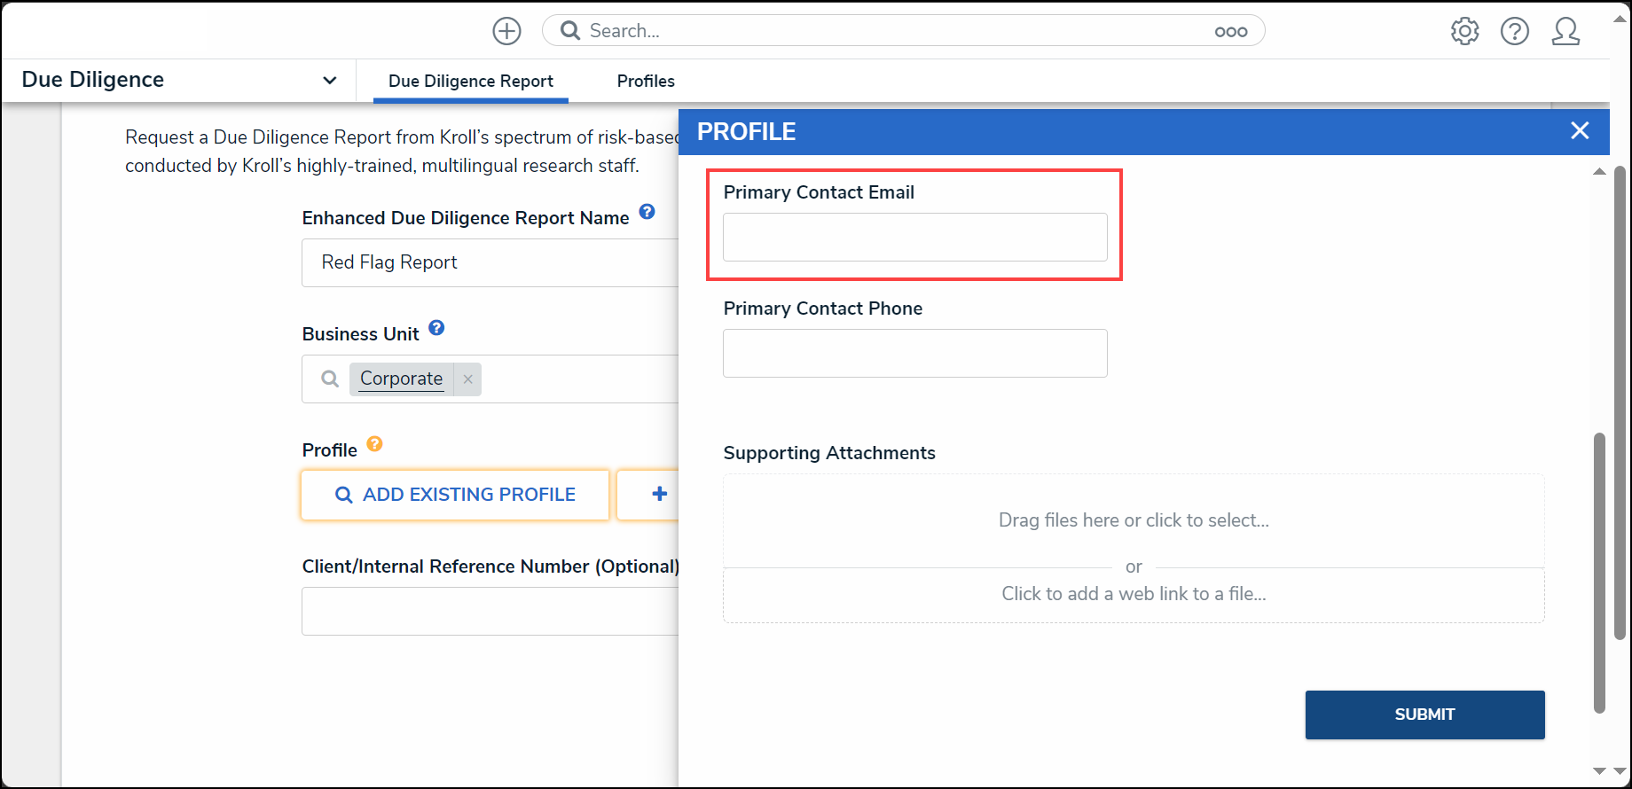Show help for Enhanced Due Diligence Report Name
This screenshot has width=1632, height=789.
647,212
